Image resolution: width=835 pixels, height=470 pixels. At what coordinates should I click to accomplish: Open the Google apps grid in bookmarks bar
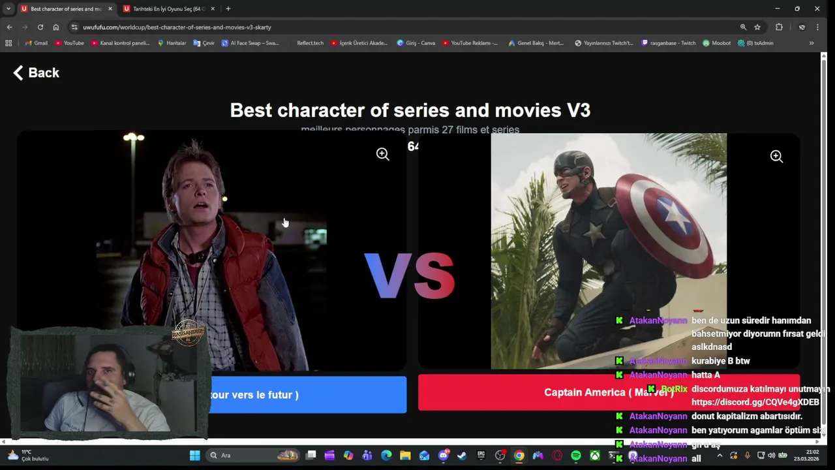click(8, 43)
